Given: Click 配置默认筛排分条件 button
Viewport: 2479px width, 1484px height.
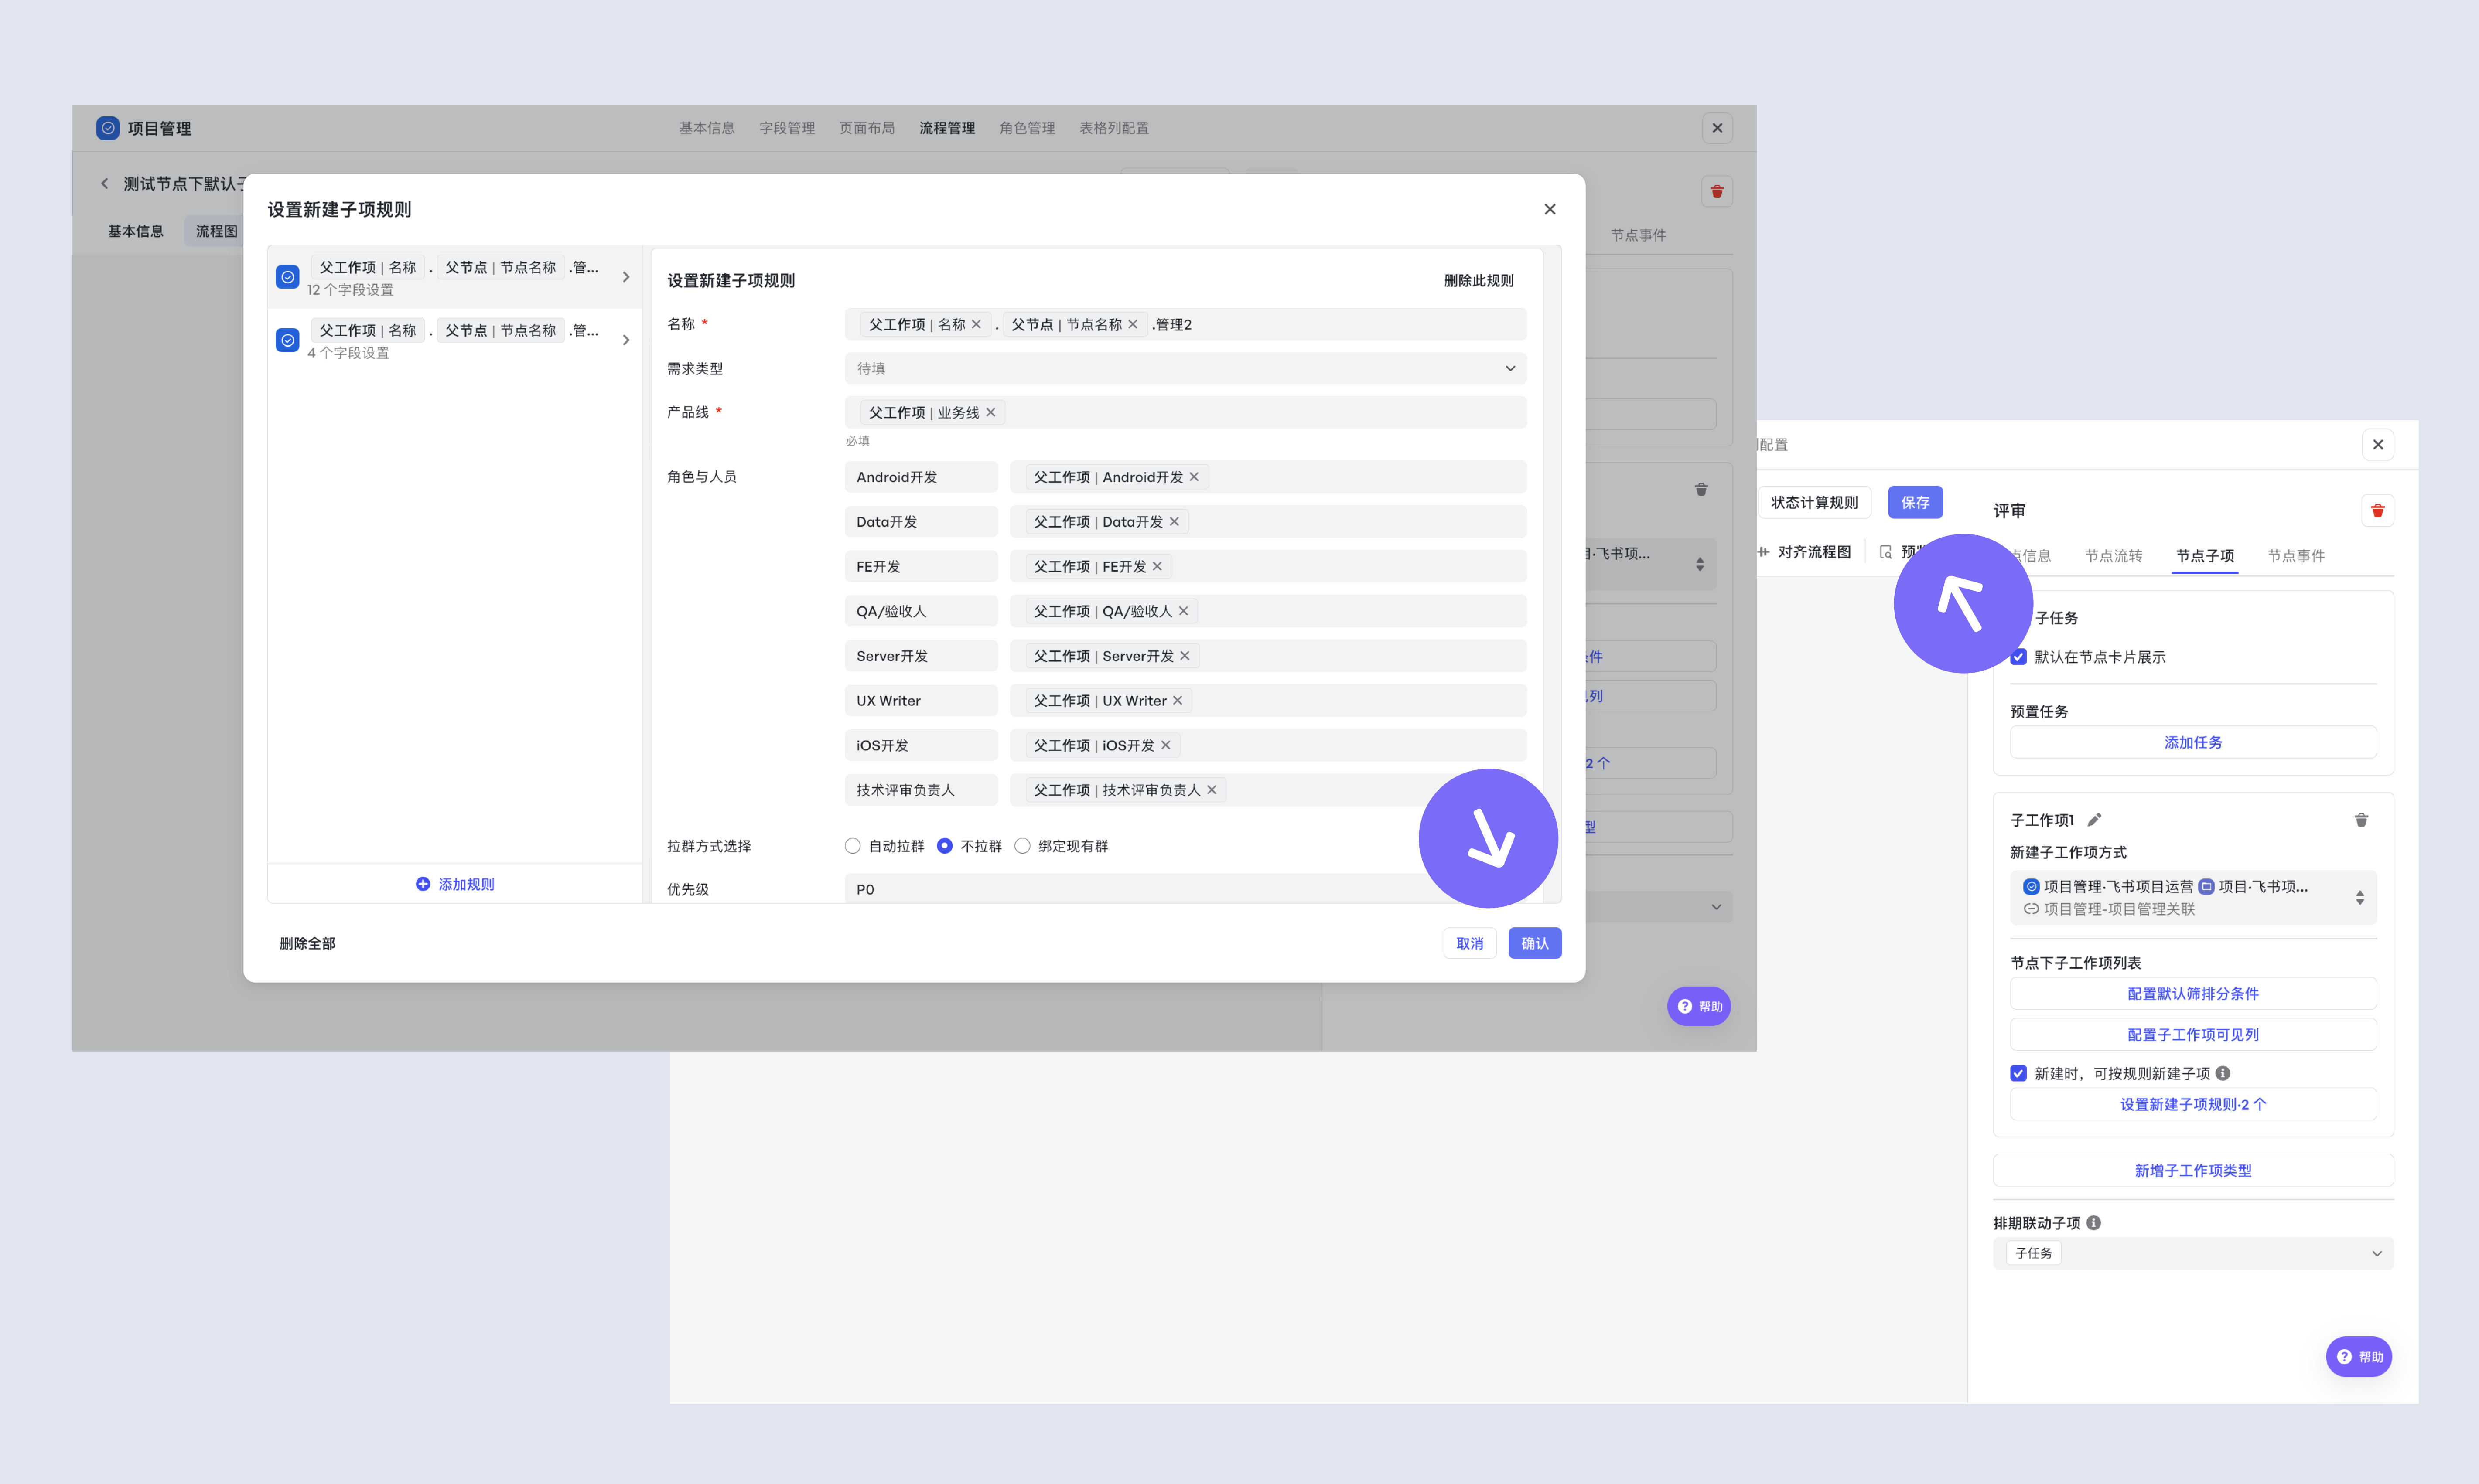Looking at the screenshot, I should (2193, 993).
